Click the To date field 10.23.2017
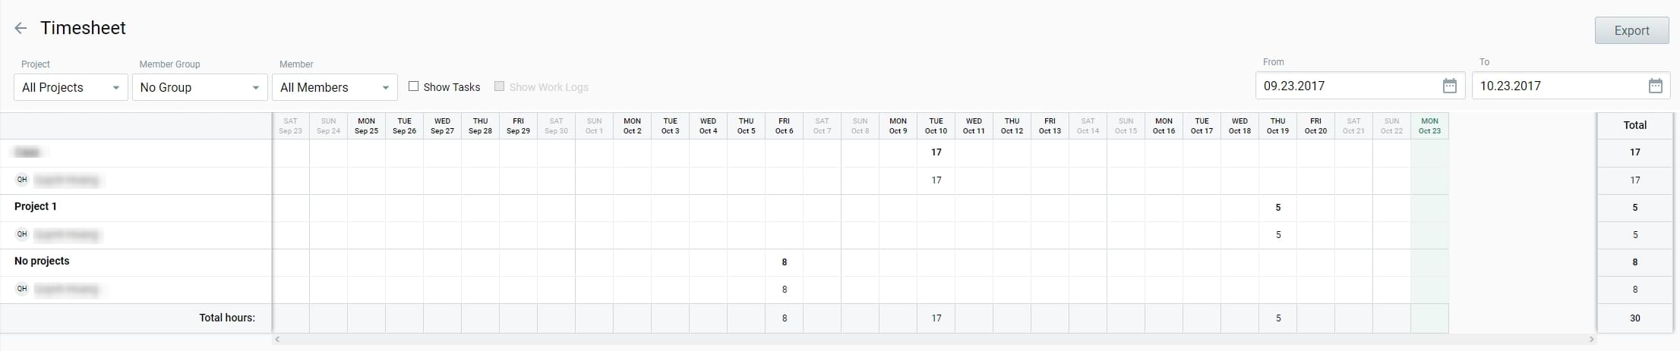This screenshot has height=351, width=1680. pos(1557,86)
